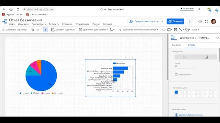220x123 pixels.
Task: Click the longest top bar in the chart
Action: point(120,68)
